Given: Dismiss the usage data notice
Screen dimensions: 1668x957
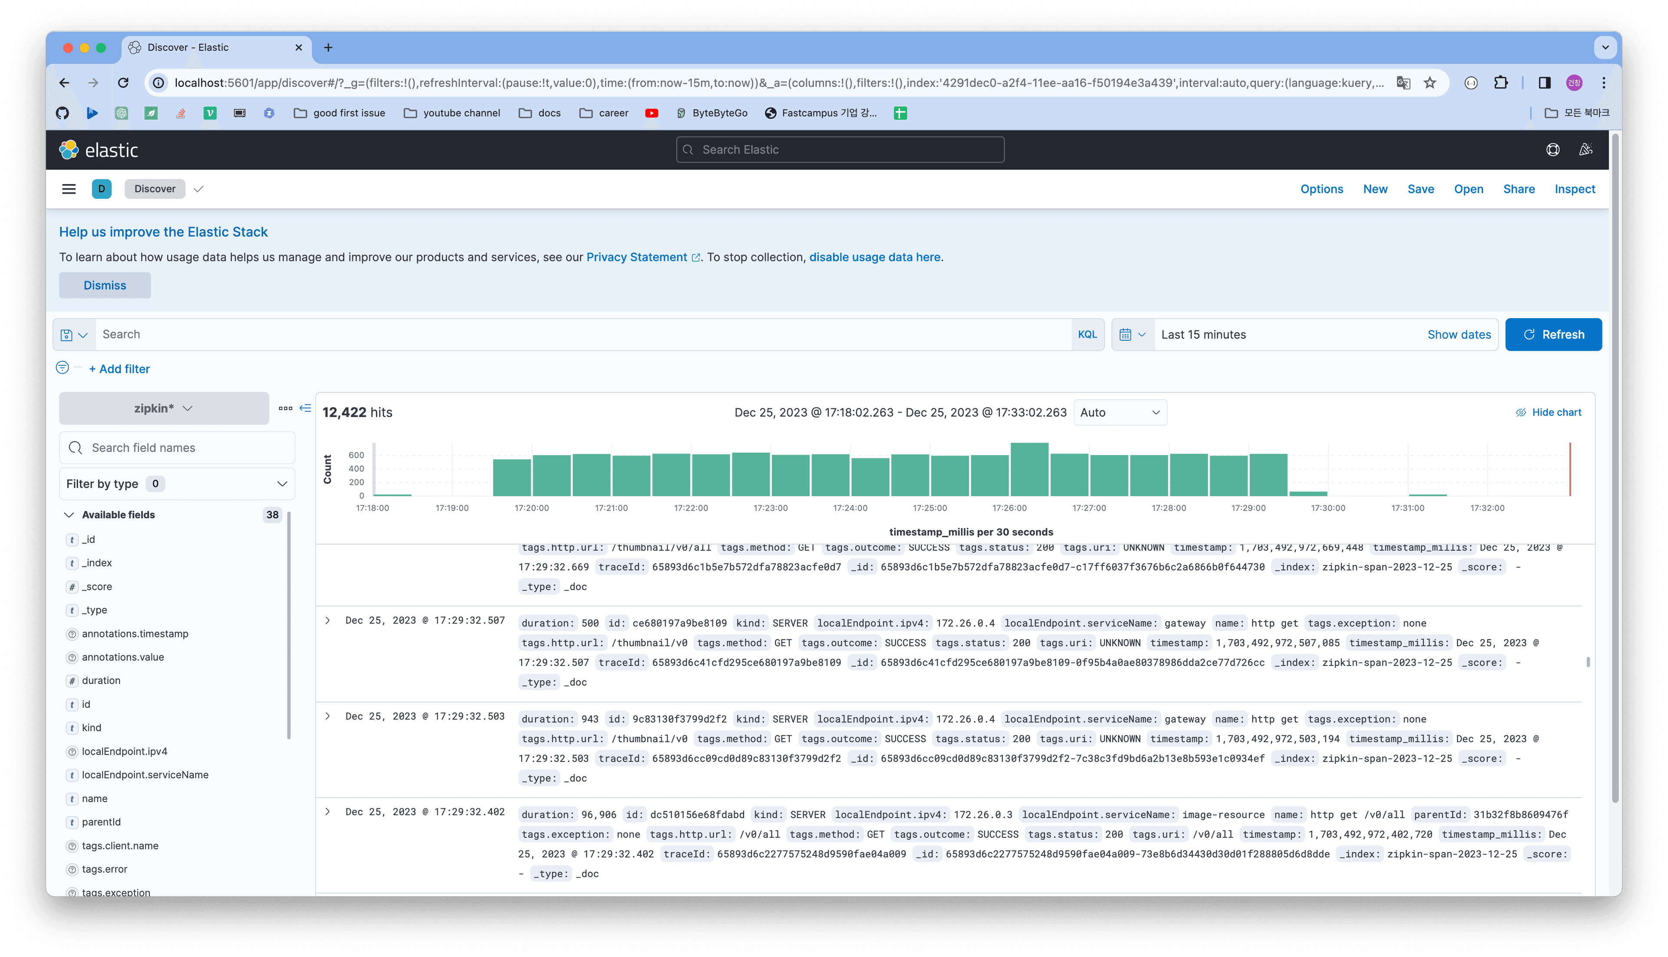Looking at the screenshot, I should [x=105, y=285].
